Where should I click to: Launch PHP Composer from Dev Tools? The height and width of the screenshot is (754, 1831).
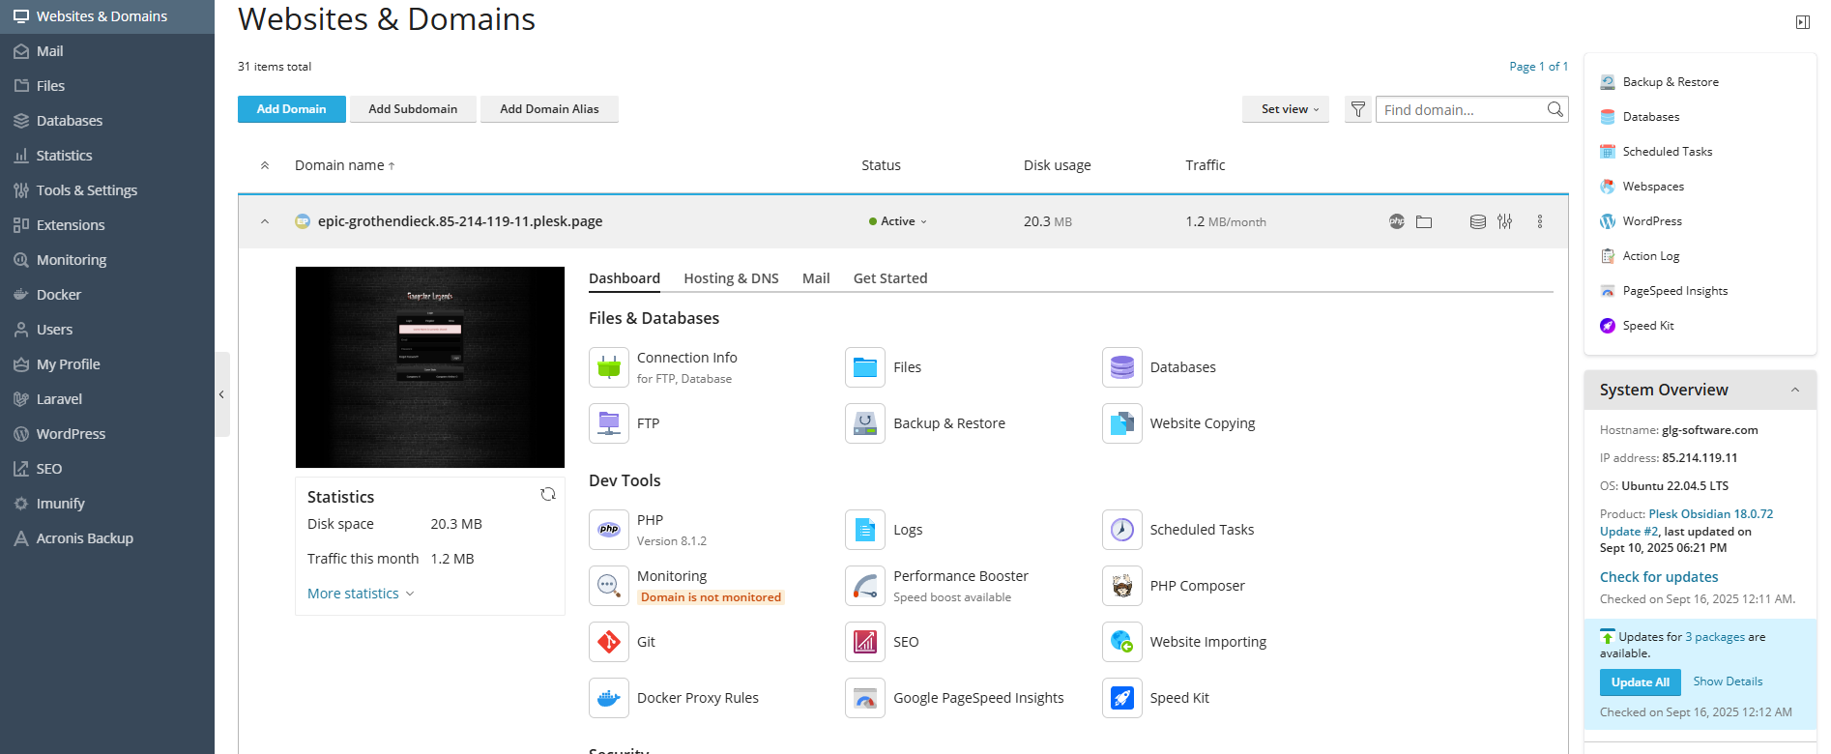click(1121, 586)
